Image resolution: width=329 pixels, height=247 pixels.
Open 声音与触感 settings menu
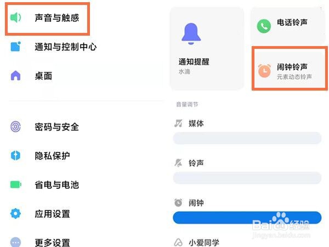47,19
